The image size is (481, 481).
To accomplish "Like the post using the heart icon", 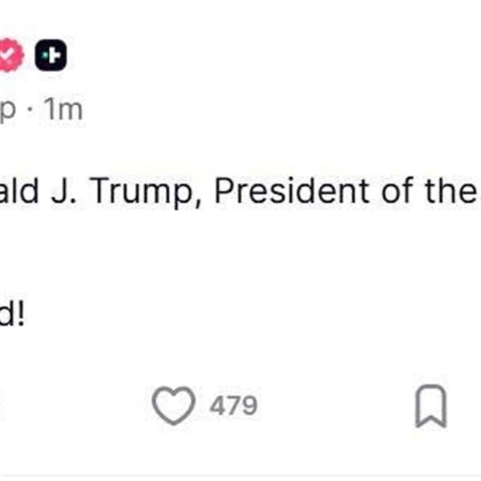I will (174, 406).
